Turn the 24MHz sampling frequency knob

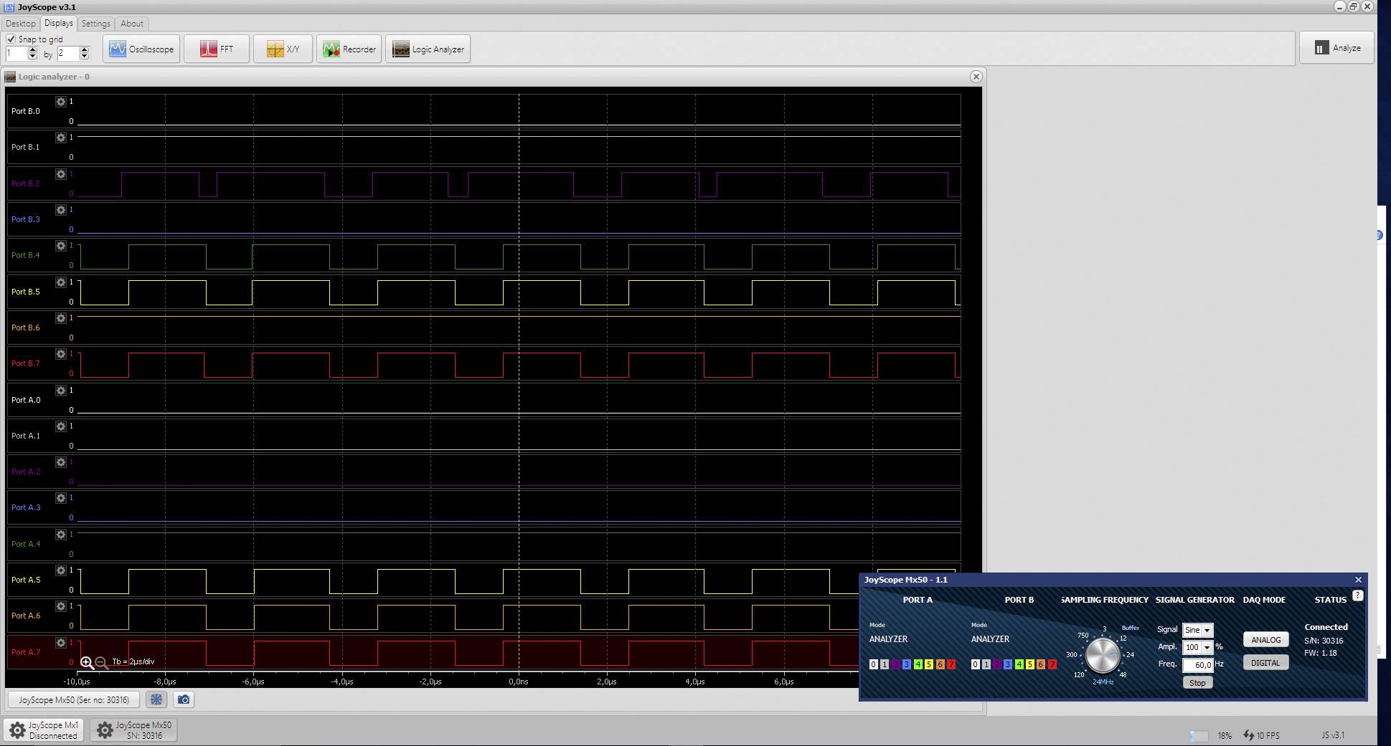1101,656
